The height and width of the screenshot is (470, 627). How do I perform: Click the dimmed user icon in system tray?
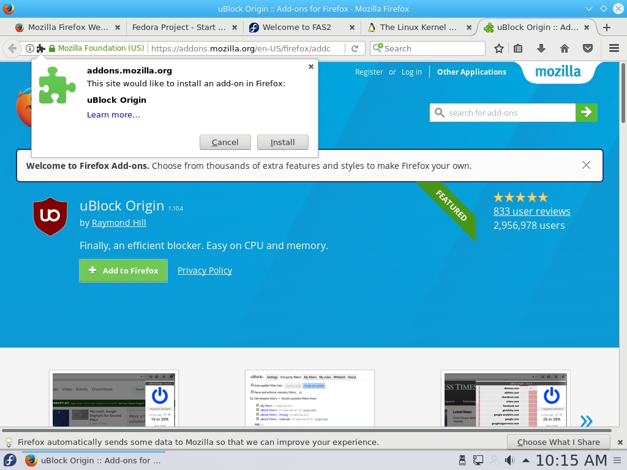494,460
